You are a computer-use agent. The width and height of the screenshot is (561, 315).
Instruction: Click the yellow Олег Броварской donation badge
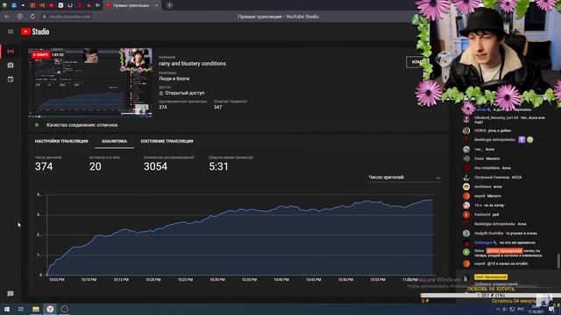[491, 277]
